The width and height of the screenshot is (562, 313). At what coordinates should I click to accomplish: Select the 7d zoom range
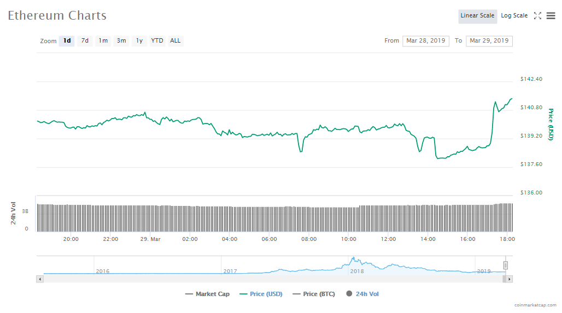pos(85,41)
